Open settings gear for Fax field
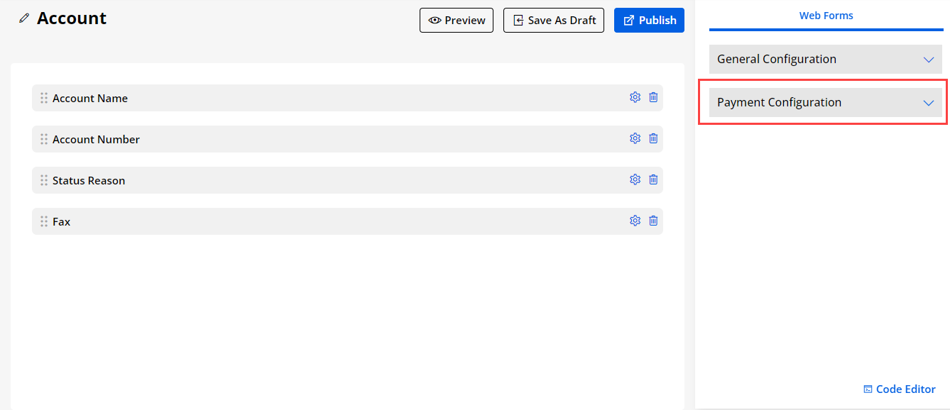 point(635,221)
